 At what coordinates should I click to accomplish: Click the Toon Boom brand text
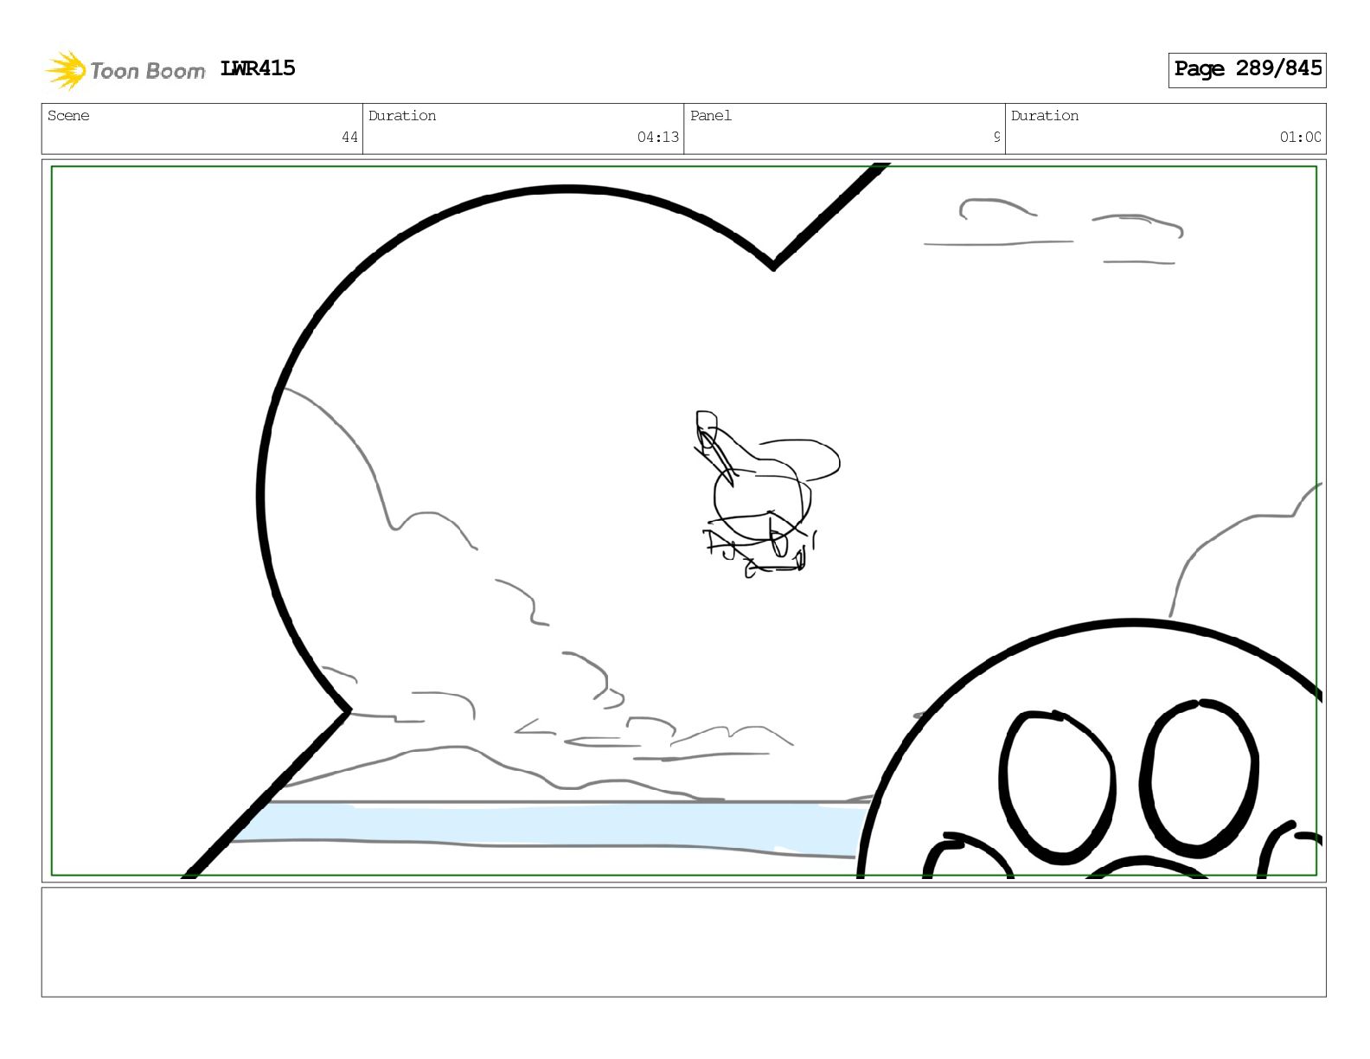[147, 71]
